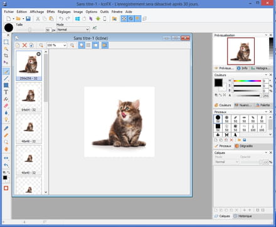The width and height of the screenshot is (276, 227).
Task: Switch to the Nuancier tab
Action: [243, 105]
